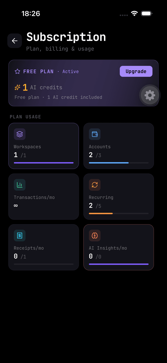Click the PLAN USAGE section header

25,117
